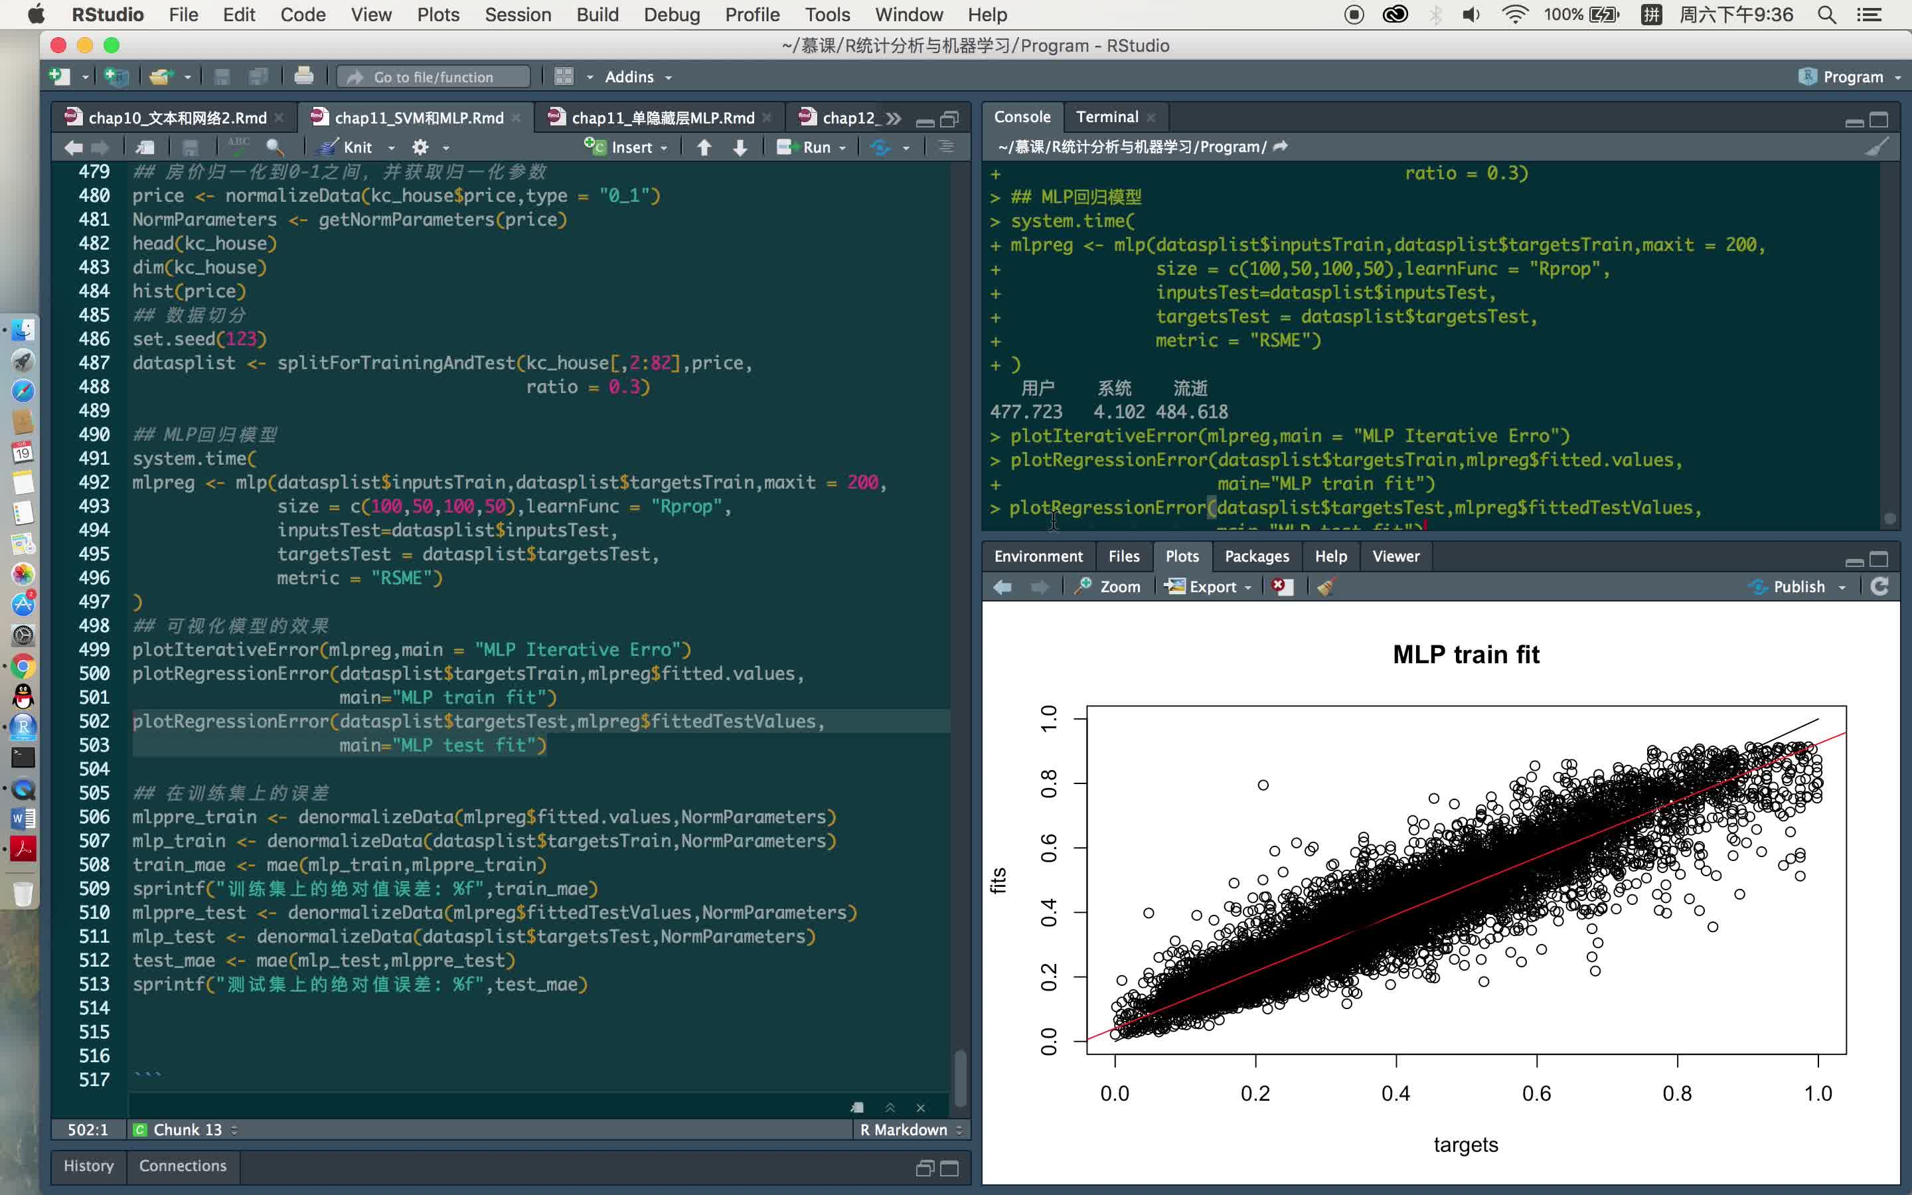Image resolution: width=1912 pixels, height=1195 pixels.
Task: Open the Environment tab
Action: click(1038, 556)
